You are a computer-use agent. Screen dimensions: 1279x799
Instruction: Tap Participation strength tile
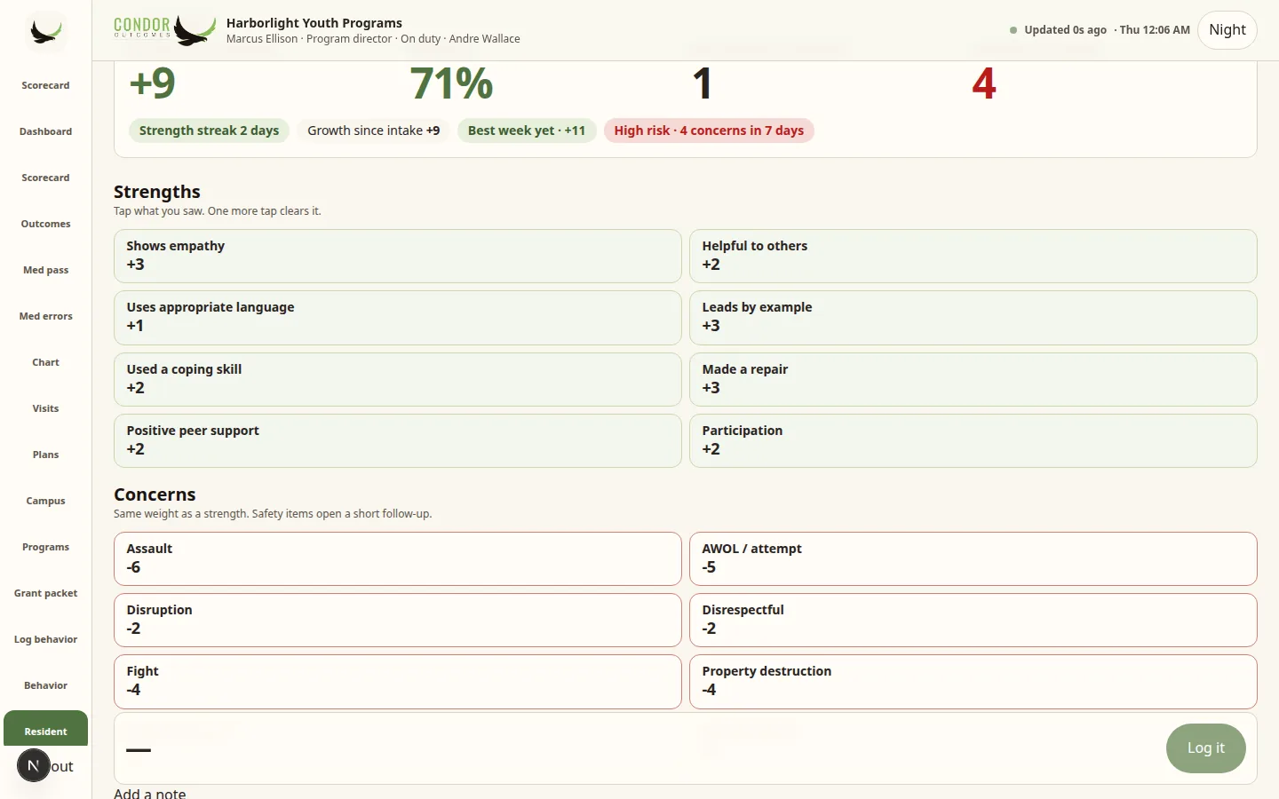[x=973, y=440]
